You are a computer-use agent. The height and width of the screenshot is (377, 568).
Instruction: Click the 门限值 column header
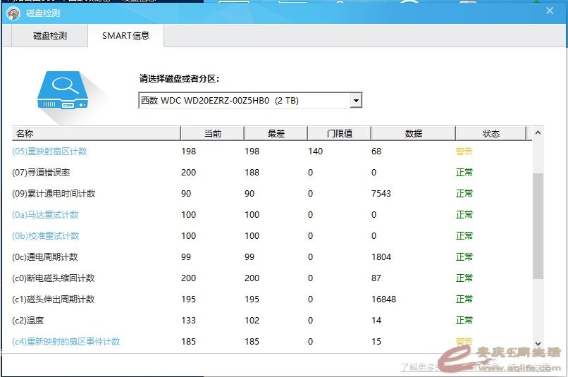point(339,133)
